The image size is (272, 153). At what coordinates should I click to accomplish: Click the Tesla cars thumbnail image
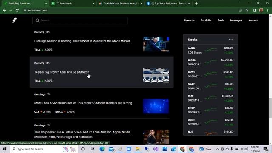pos(156,75)
